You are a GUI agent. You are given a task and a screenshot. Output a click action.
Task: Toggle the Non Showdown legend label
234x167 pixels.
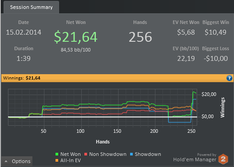point(108,154)
